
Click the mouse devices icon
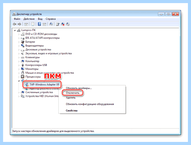click(22, 73)
